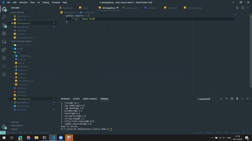Open the Windows notification center icon
The height and width of the screenshot is (141, 252).
pos(247,137)
